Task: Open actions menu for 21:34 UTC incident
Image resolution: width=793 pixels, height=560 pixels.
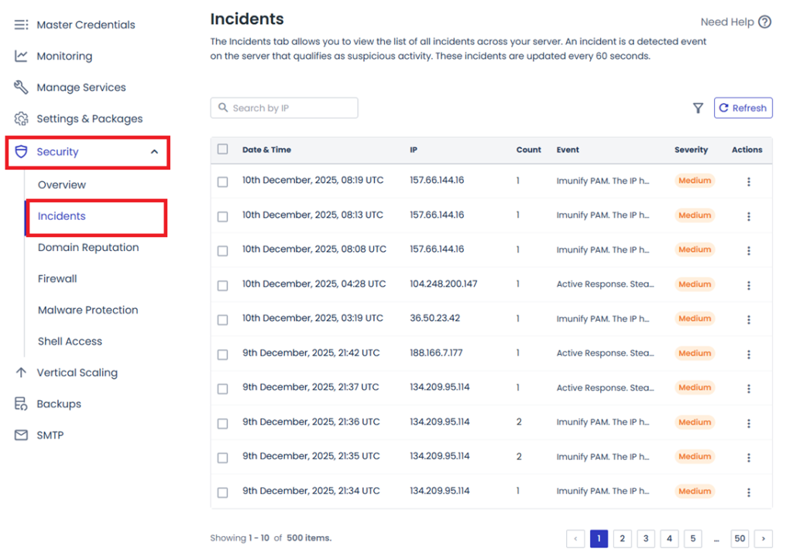Action: pos(749,492)
